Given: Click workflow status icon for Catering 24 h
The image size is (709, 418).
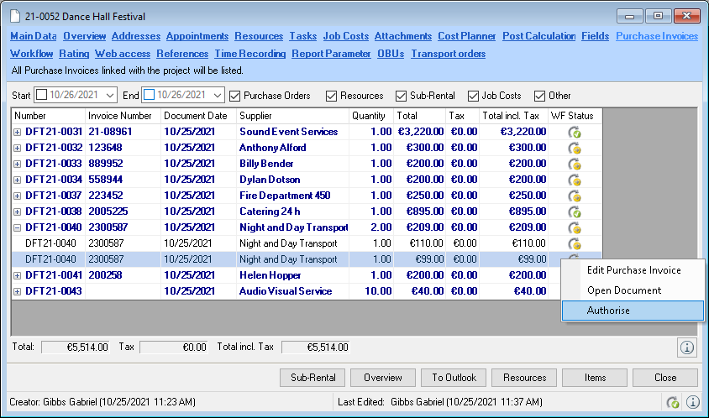Looking at the screenshot, I should 575,212.
